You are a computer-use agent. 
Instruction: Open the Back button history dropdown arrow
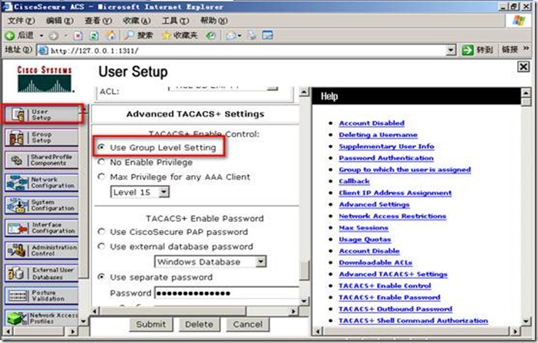click(42, 35)
